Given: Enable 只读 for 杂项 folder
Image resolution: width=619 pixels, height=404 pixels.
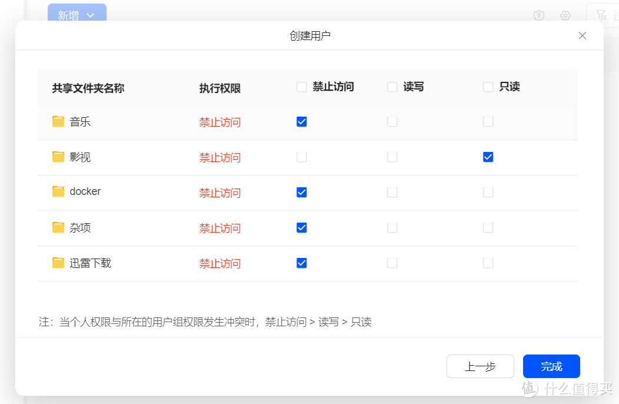Looking at the screenshot, I should (488, 228).
